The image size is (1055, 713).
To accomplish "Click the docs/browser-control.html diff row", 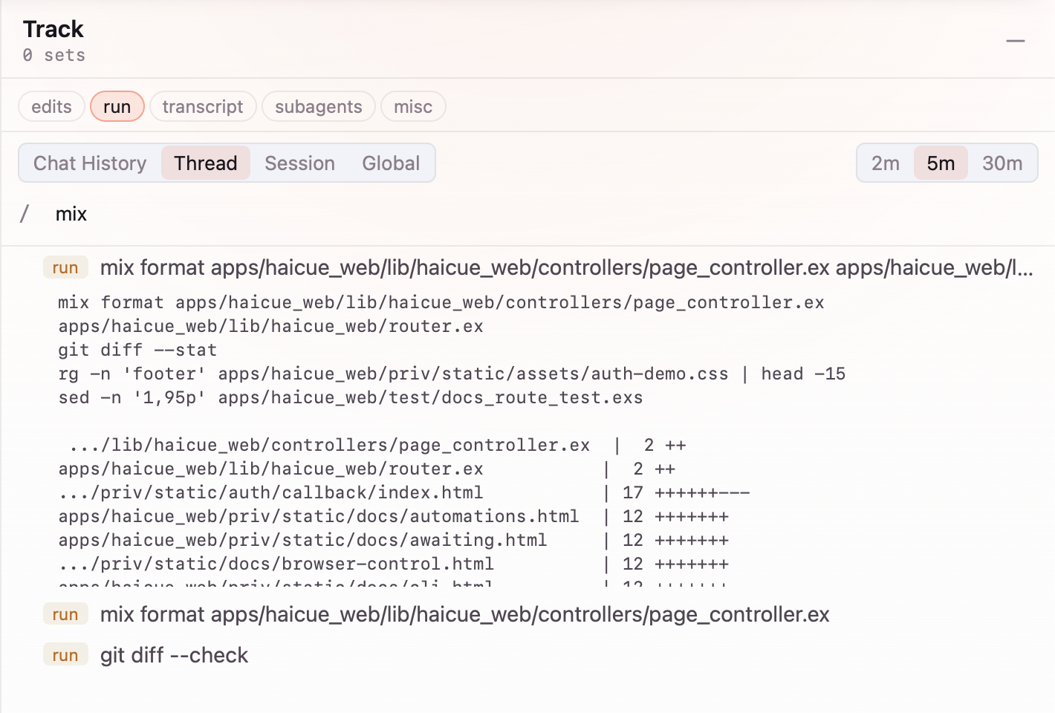I will (394, 564).
